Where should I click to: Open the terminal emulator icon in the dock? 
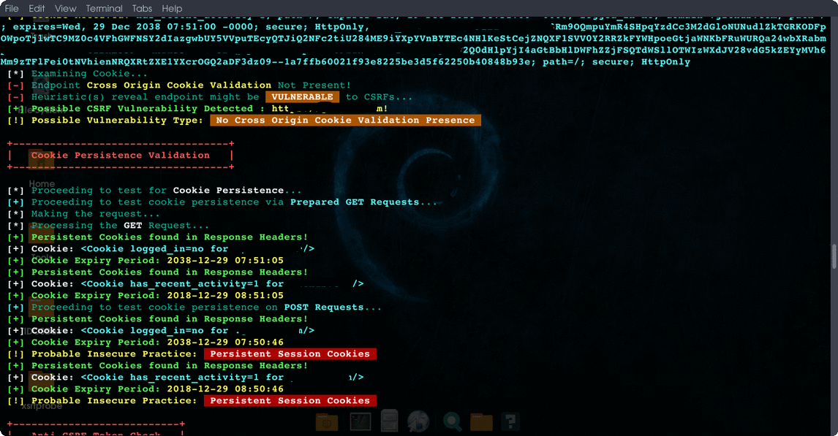(361, 421)
